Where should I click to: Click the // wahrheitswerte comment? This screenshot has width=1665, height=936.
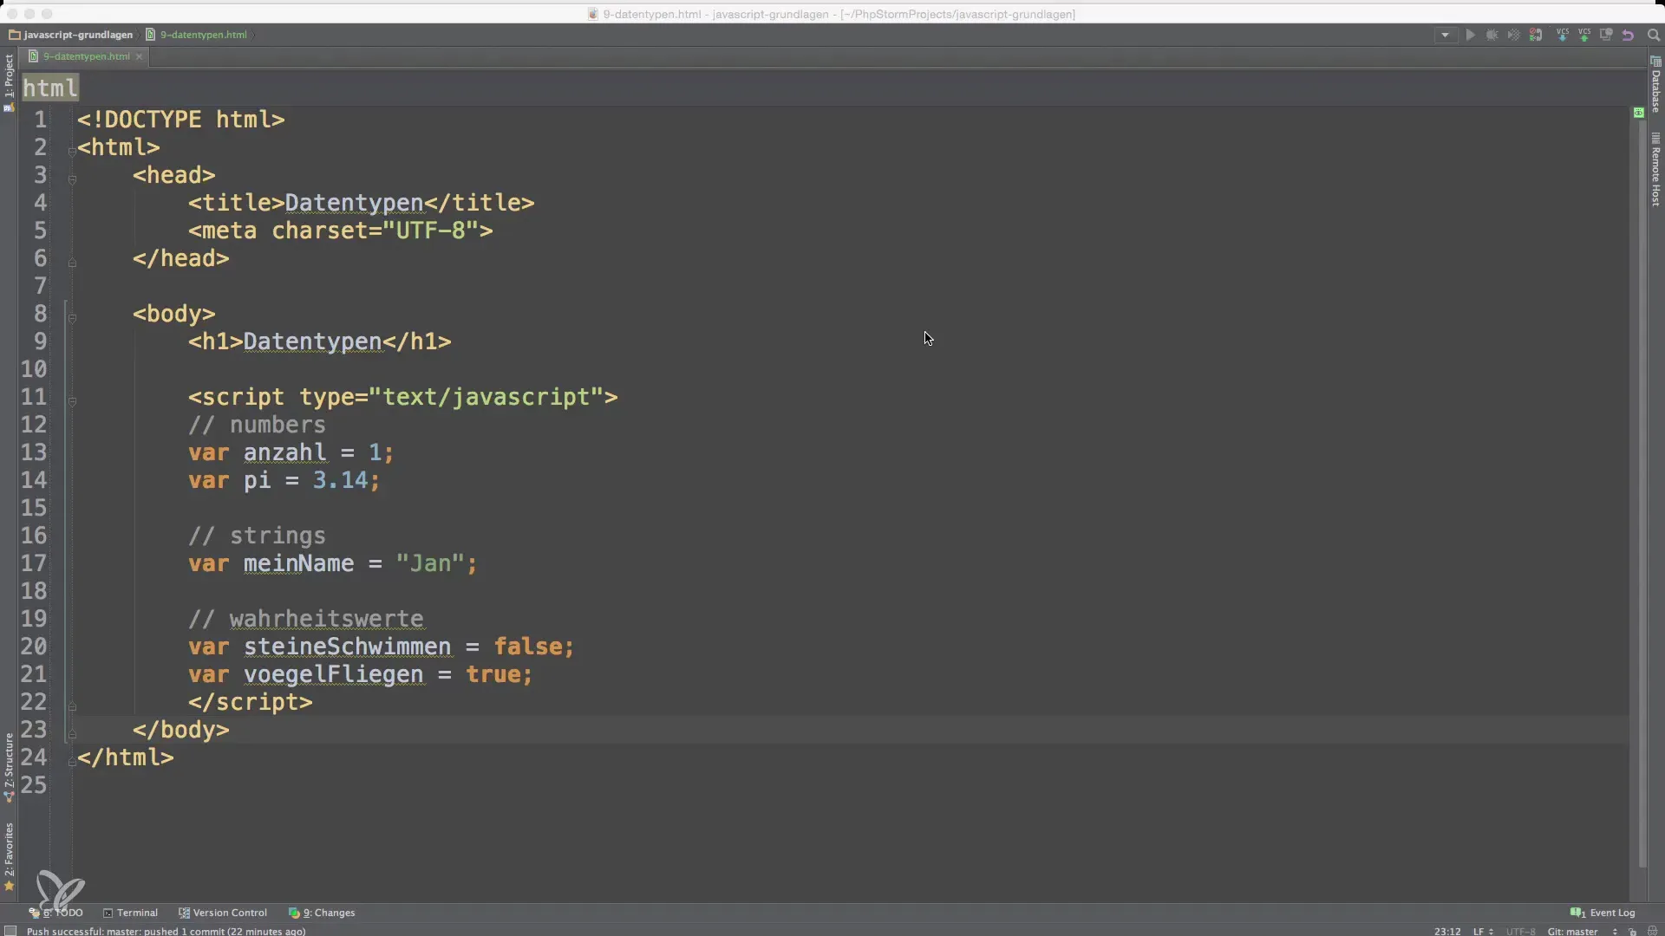(306, 619)
